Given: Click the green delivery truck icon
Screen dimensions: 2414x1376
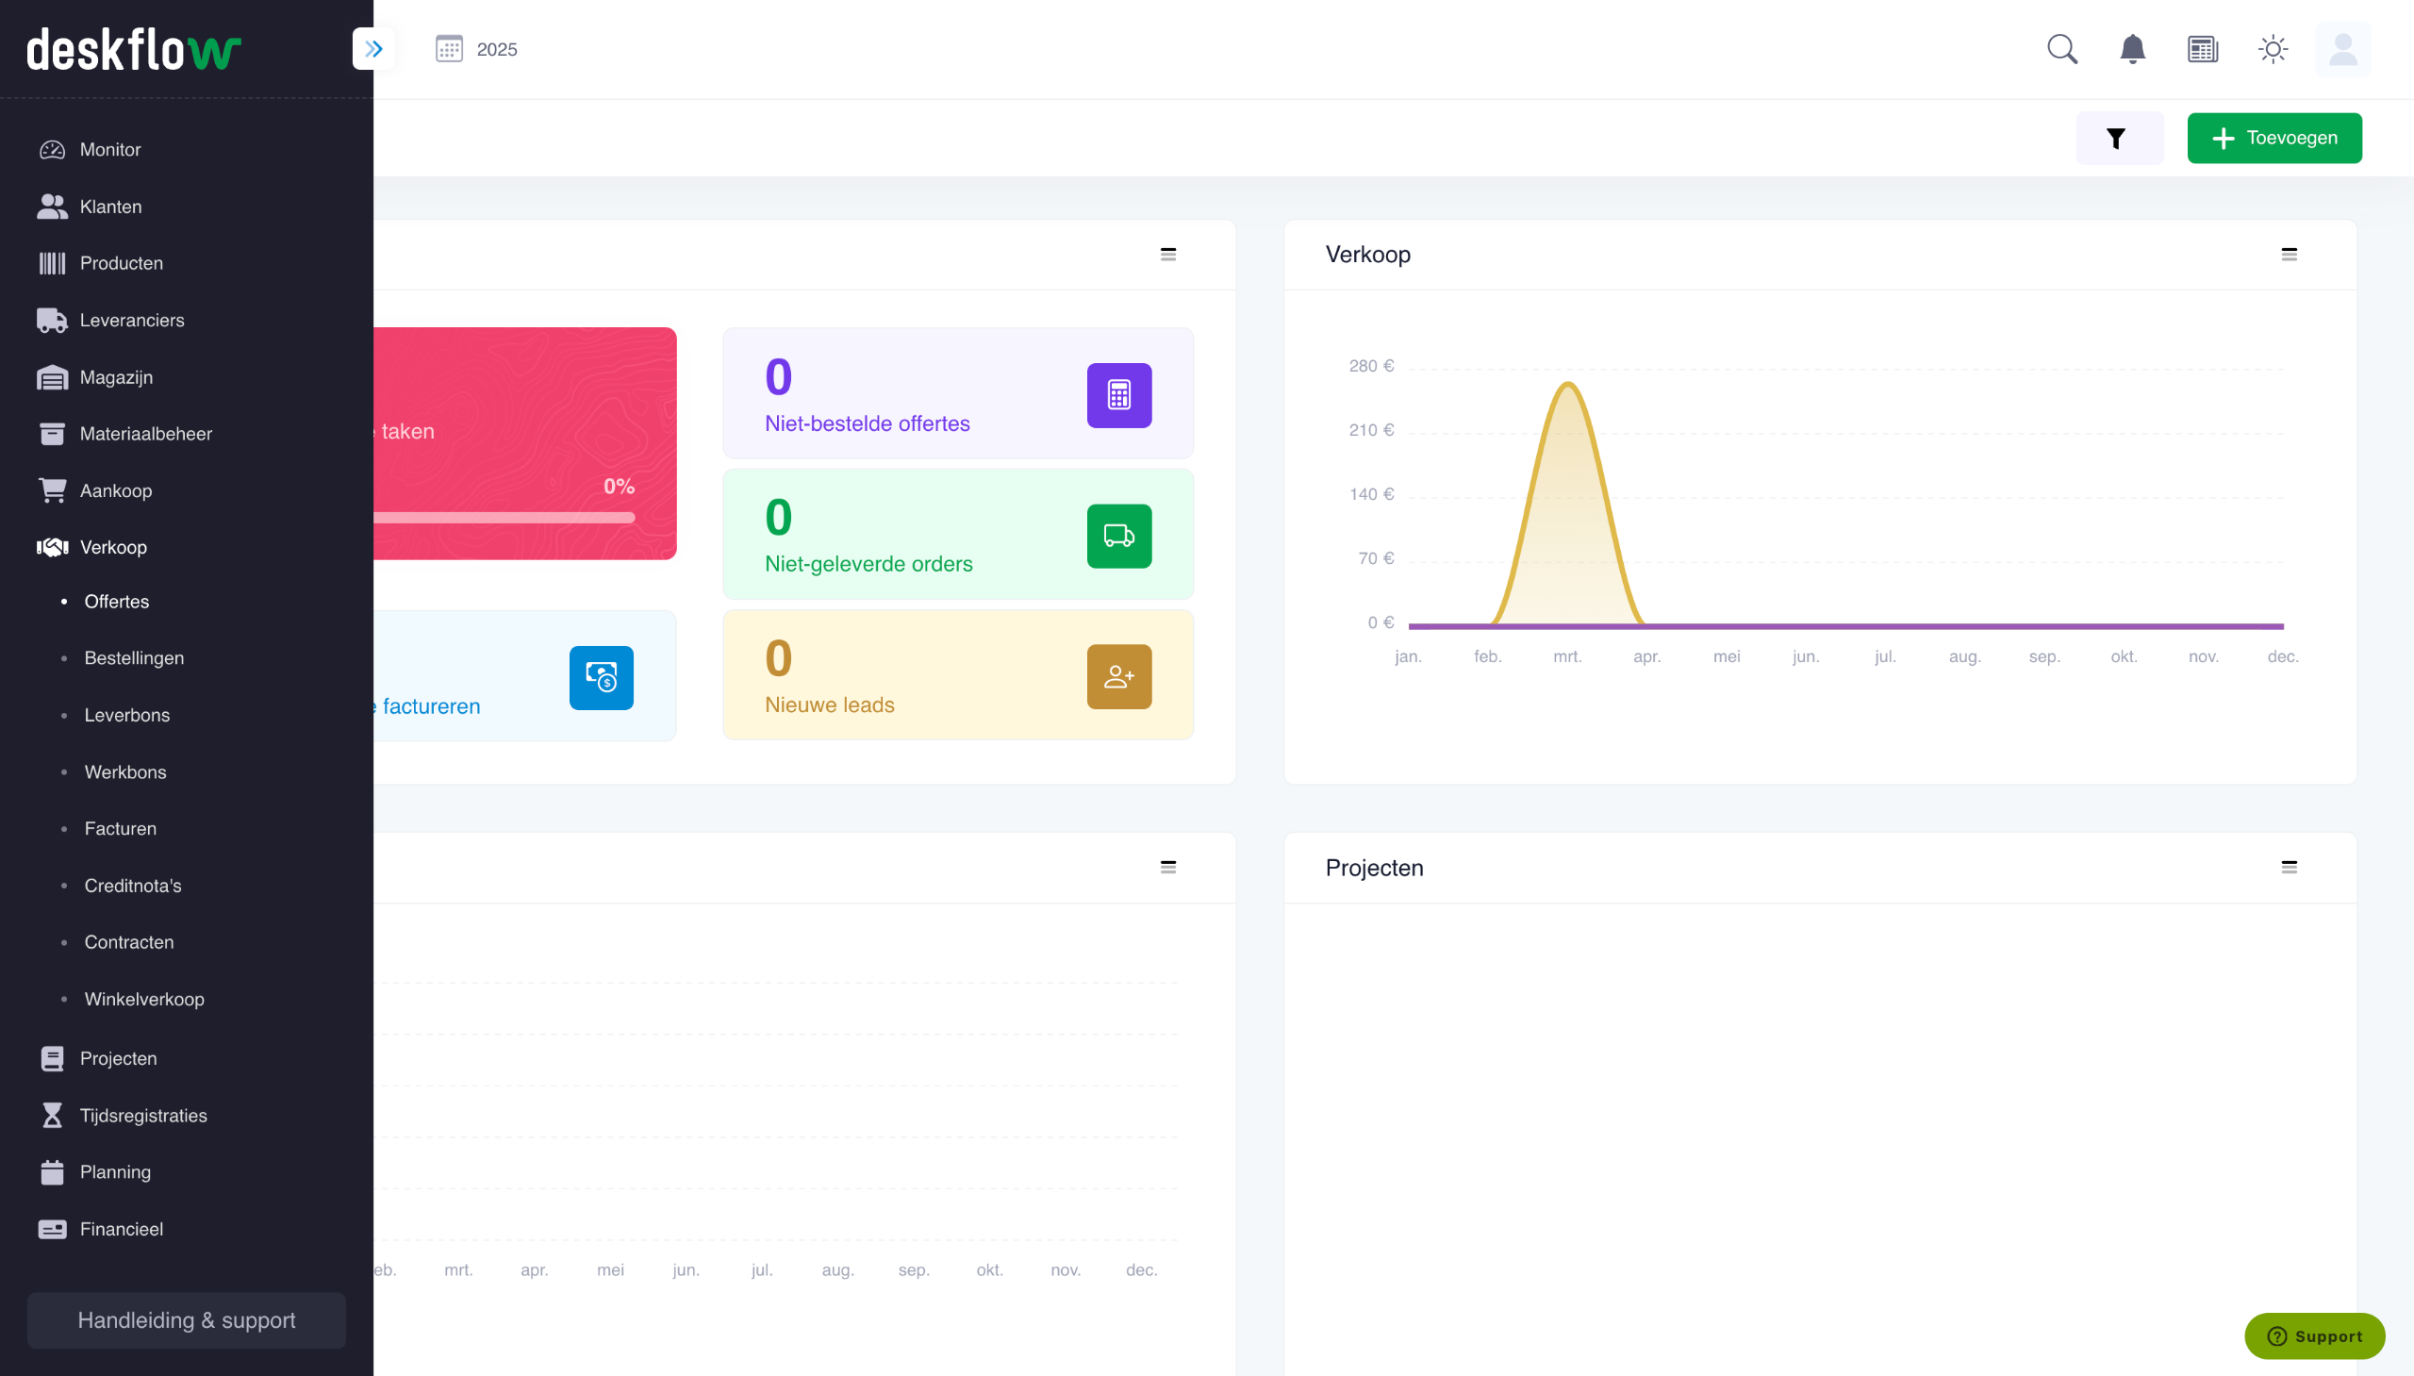Looking at the screenshot, I should pyautogui.click(x=1118, y=536).
